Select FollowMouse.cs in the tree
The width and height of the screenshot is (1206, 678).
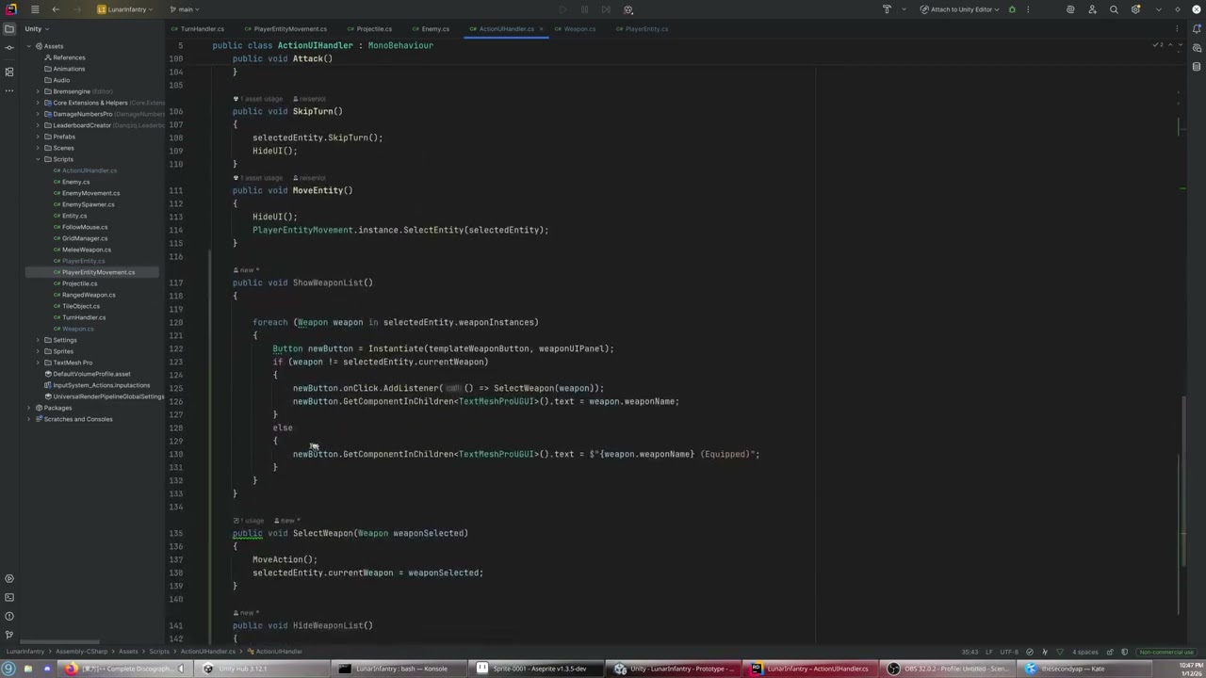coord(84,227)
